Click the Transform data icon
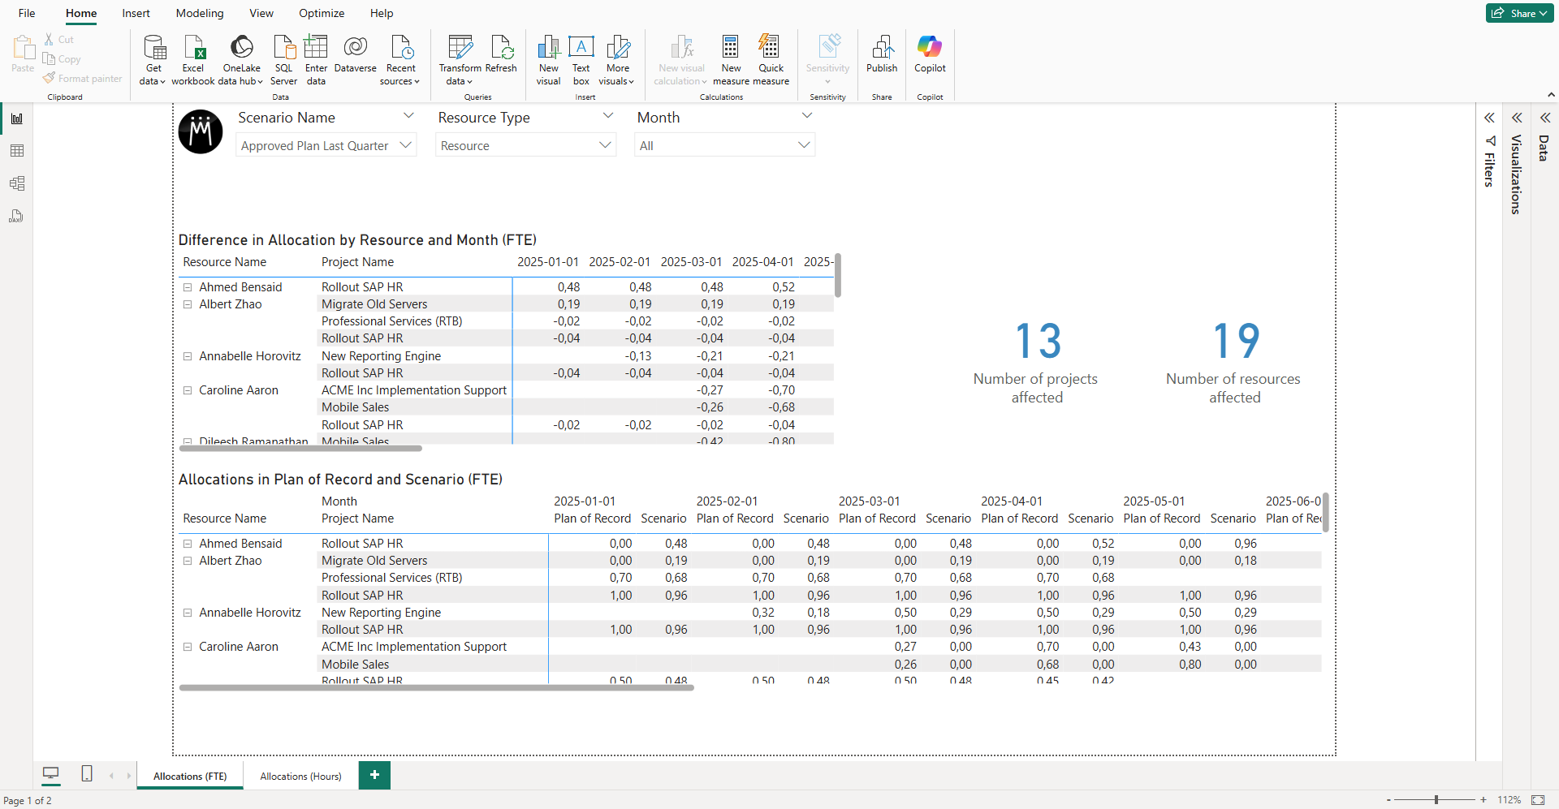 point(460,46)
